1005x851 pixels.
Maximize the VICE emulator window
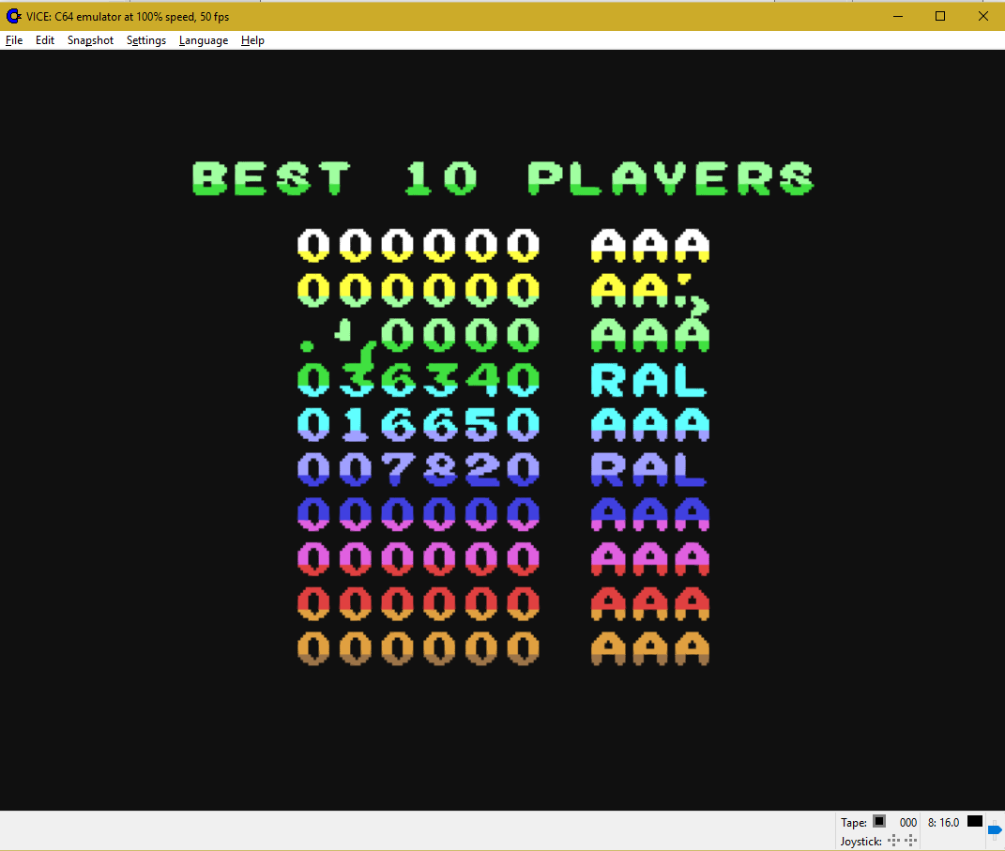coord(940,16)
